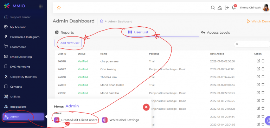Open the notifications bell icon
Image resolution: width=270 pixels, height=128 pixels.
[x=234, y=8]
